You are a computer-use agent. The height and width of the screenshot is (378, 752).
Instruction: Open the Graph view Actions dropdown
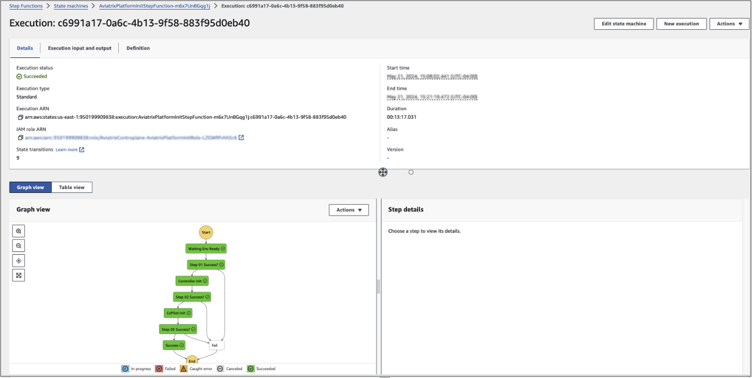348,209
